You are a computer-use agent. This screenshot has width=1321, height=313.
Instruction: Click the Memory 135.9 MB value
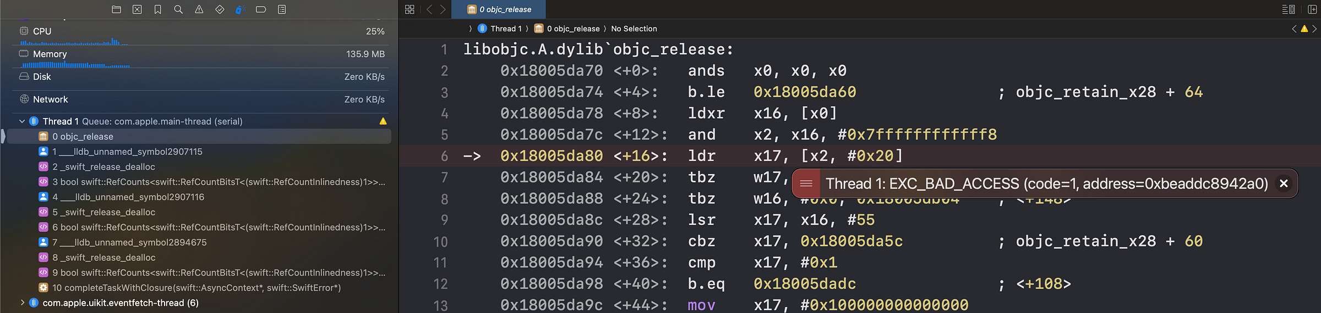(x=365, y=54)
